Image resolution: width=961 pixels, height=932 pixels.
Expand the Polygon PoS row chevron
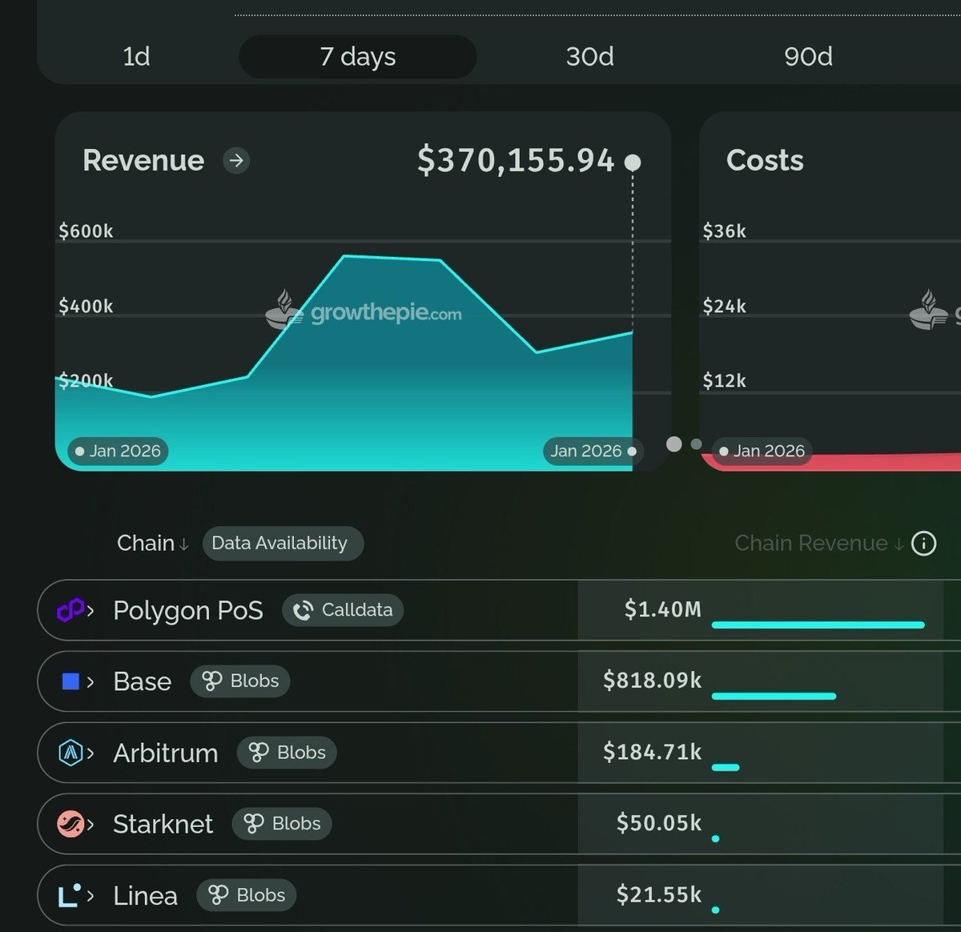pos(90,612)
